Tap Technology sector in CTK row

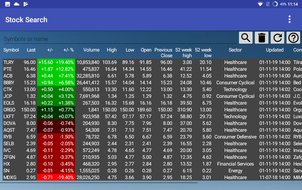(235, 90)
